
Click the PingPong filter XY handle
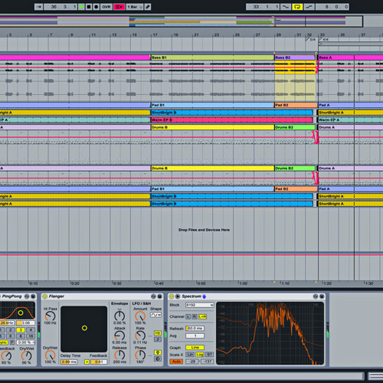coord(21,313)
